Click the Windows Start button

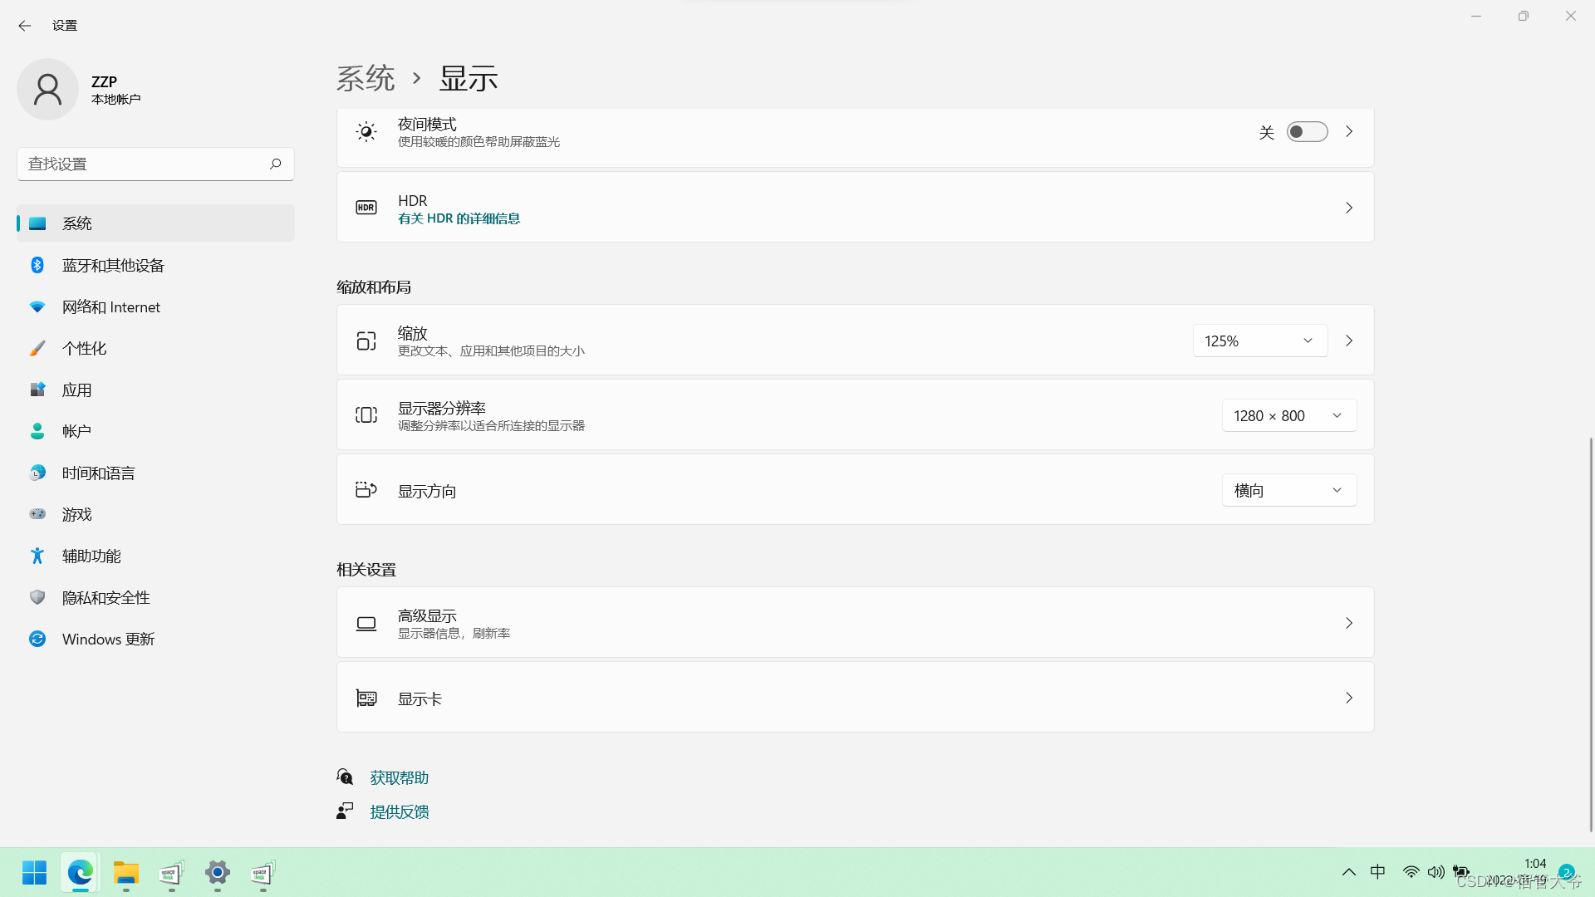point(34,873)
